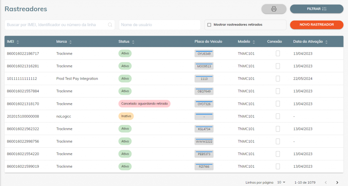Select IMEI 860016022186717
This screenshot has height=186, width=348.
[23, 54]
